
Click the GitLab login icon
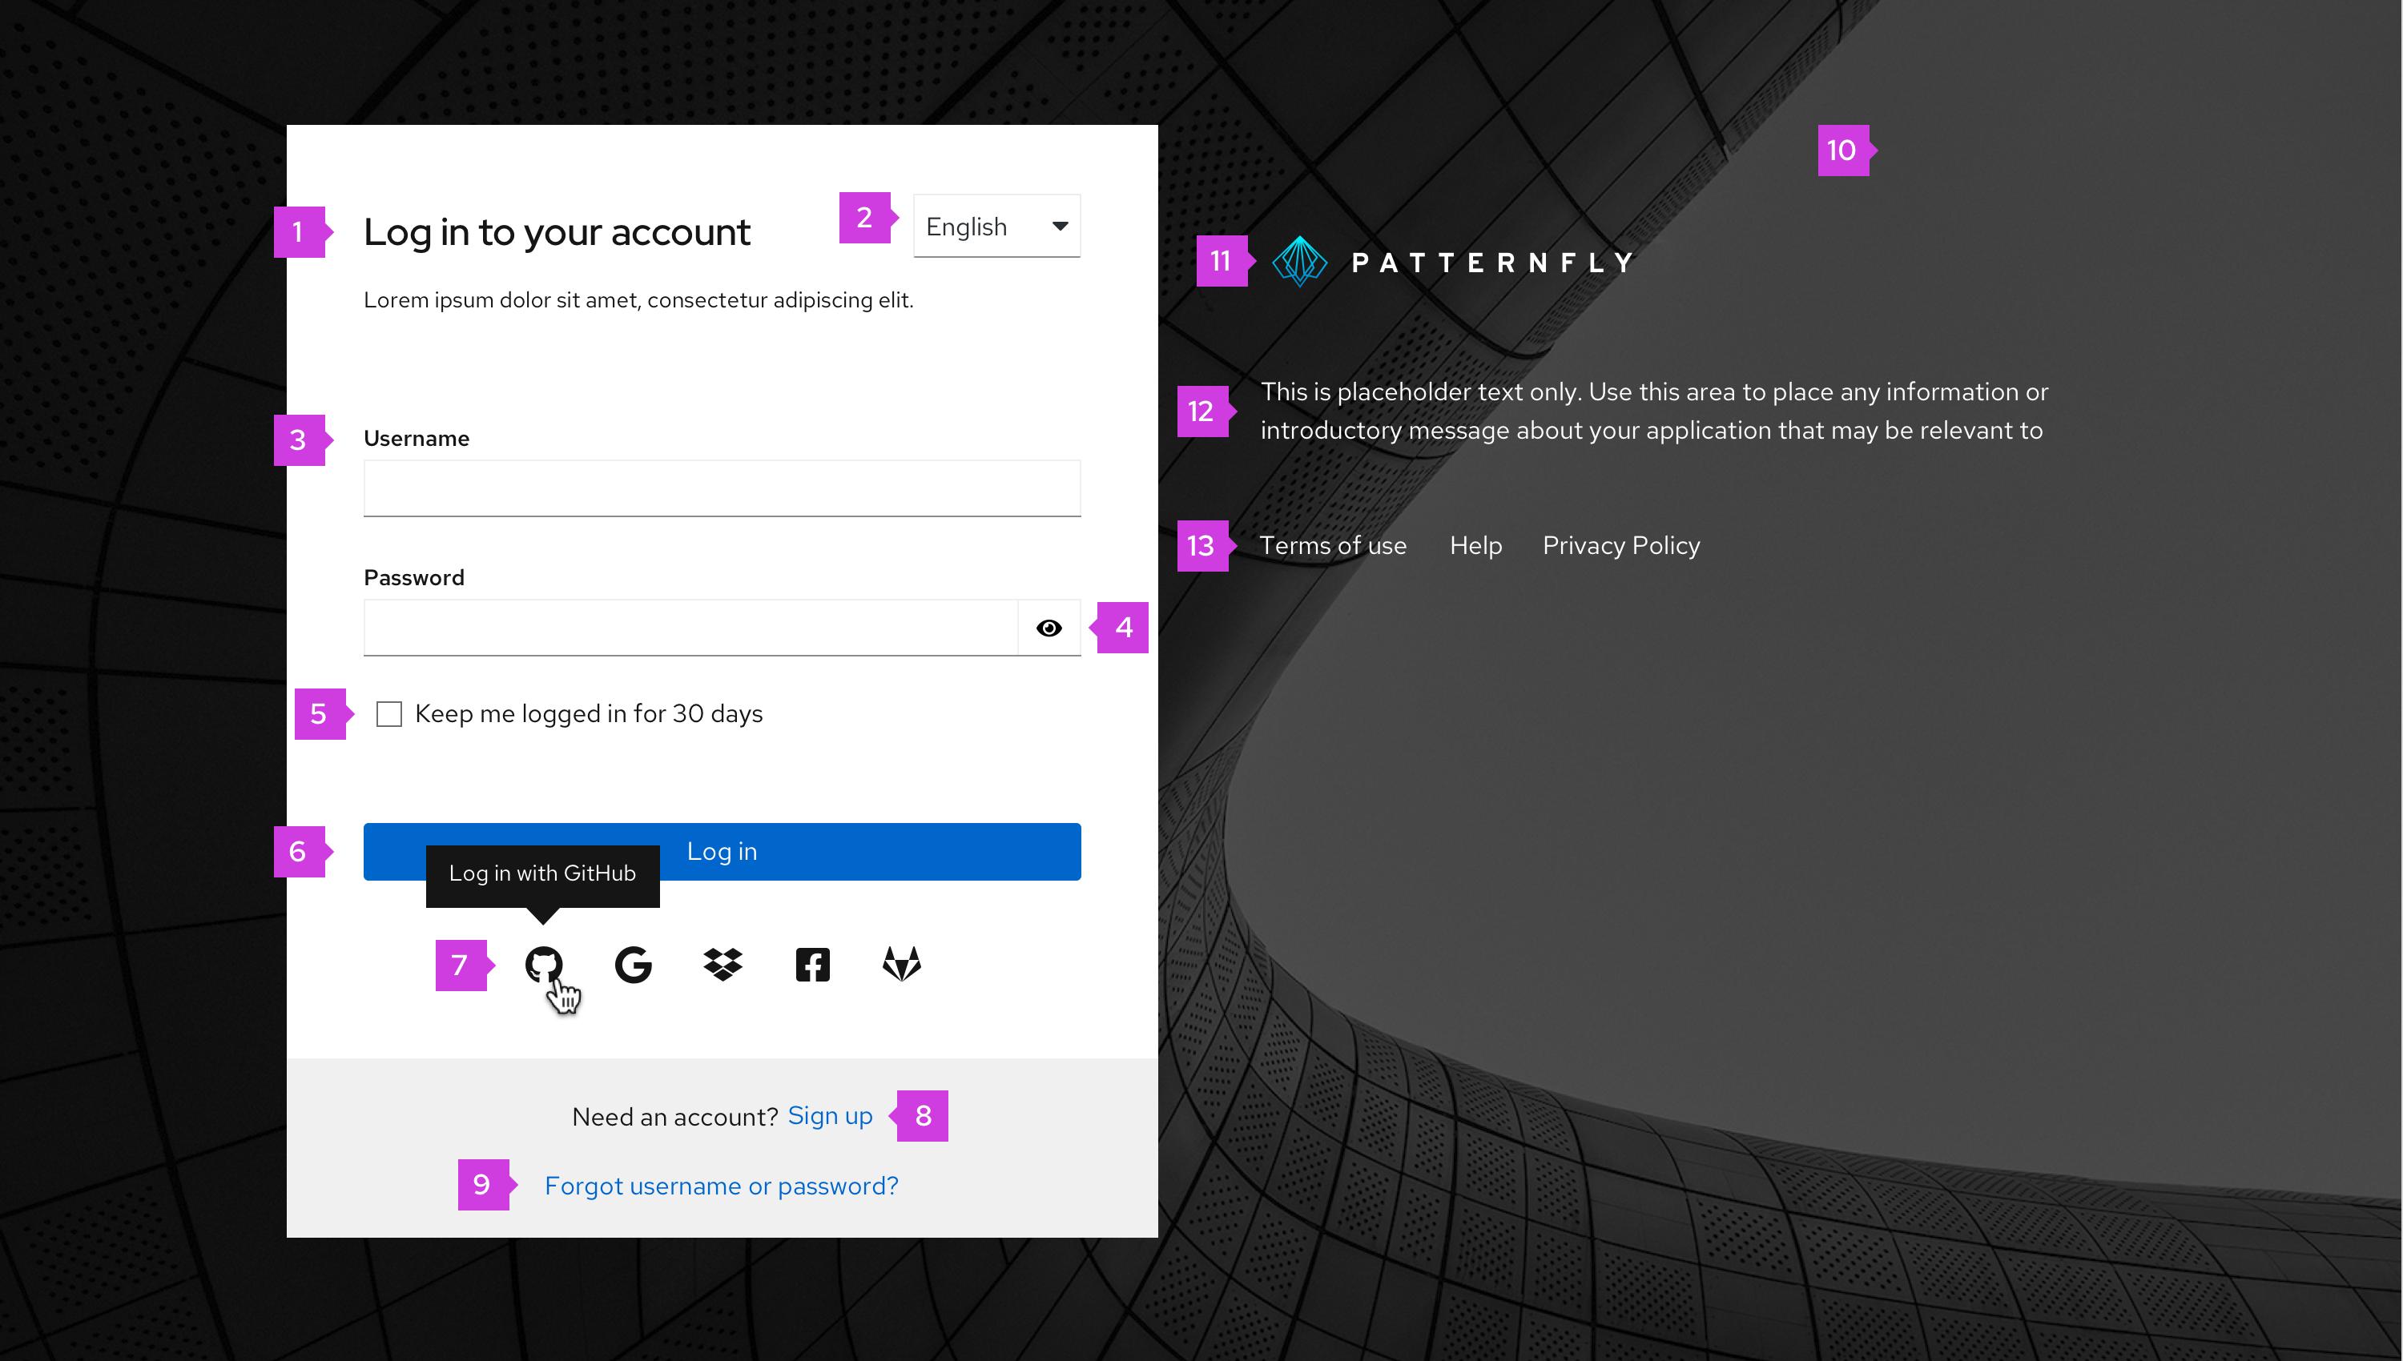901,963
